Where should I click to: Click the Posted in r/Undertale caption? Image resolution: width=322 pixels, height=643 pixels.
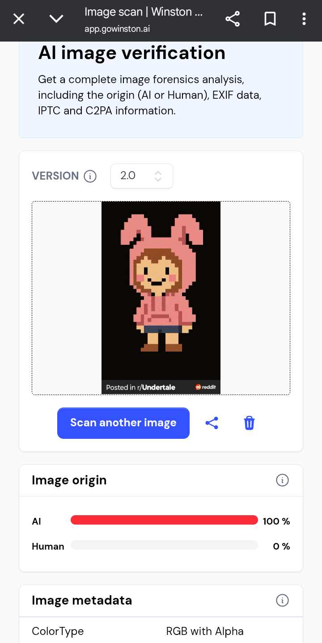140,387
